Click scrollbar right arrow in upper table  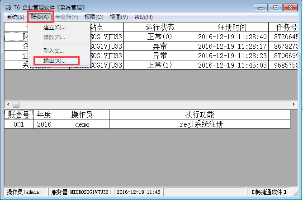[294, 104]
